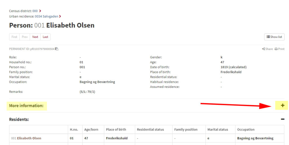The height and width of the screenshot is (145, 289).
Task: Click the list icon in Show list
Action: pos(268,37)
